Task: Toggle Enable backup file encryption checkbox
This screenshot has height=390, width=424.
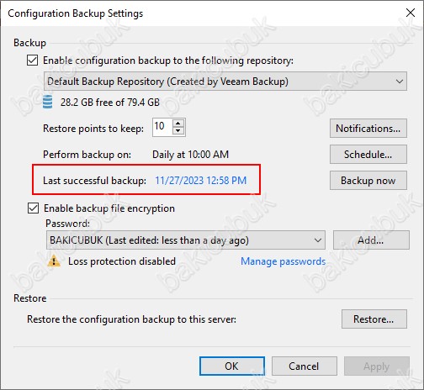Action: point(33,208)
